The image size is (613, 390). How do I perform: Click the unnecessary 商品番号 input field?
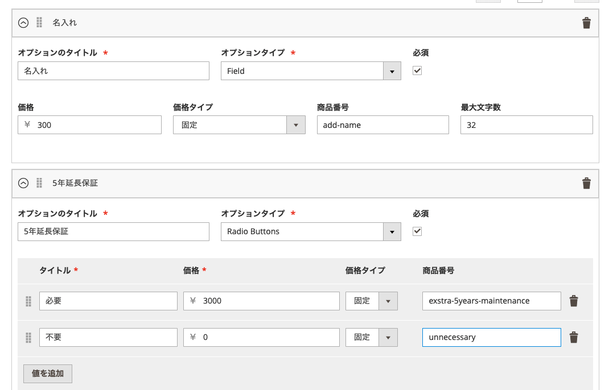click(x=491, y=337)
